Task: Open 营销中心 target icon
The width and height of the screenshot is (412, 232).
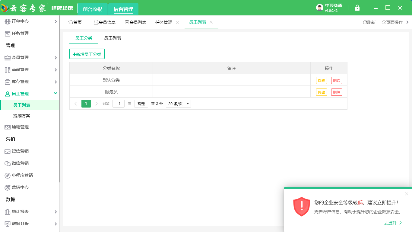Action: coord(8,188)
